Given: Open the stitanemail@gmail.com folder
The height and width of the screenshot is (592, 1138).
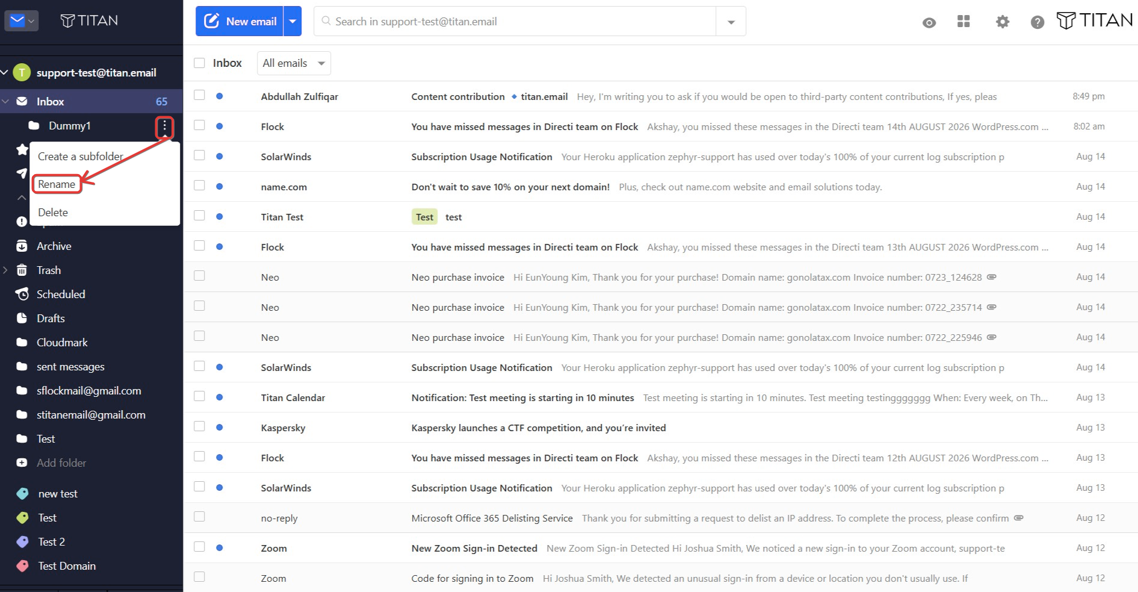Looking at the screenshot, I should (x=91, y=414).
